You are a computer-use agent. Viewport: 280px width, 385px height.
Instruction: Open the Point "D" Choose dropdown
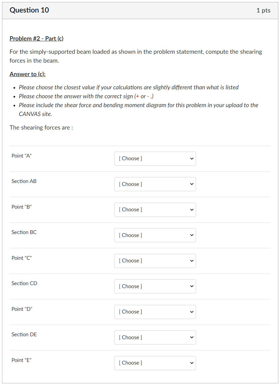155,312
